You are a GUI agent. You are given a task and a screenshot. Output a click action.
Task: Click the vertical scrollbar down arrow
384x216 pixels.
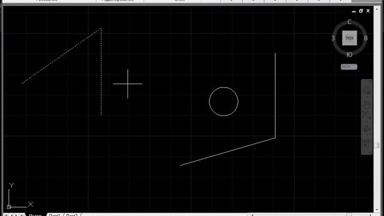point(377,210)
